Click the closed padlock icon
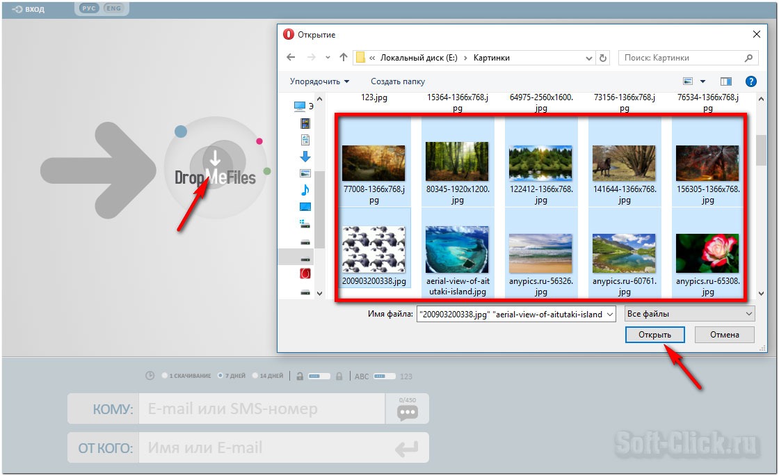The height and width of the screenshot is (476, 779). (x=339, y=376)
